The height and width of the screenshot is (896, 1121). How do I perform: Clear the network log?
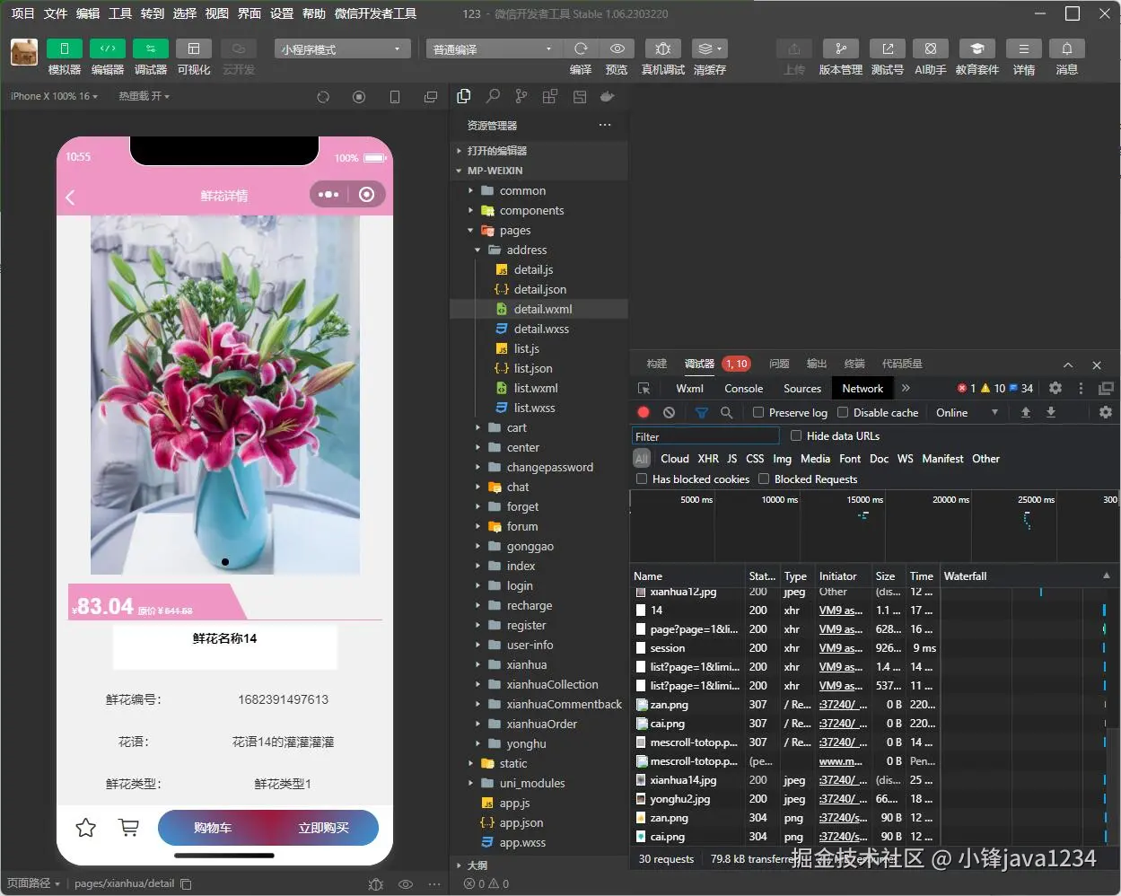669,412
